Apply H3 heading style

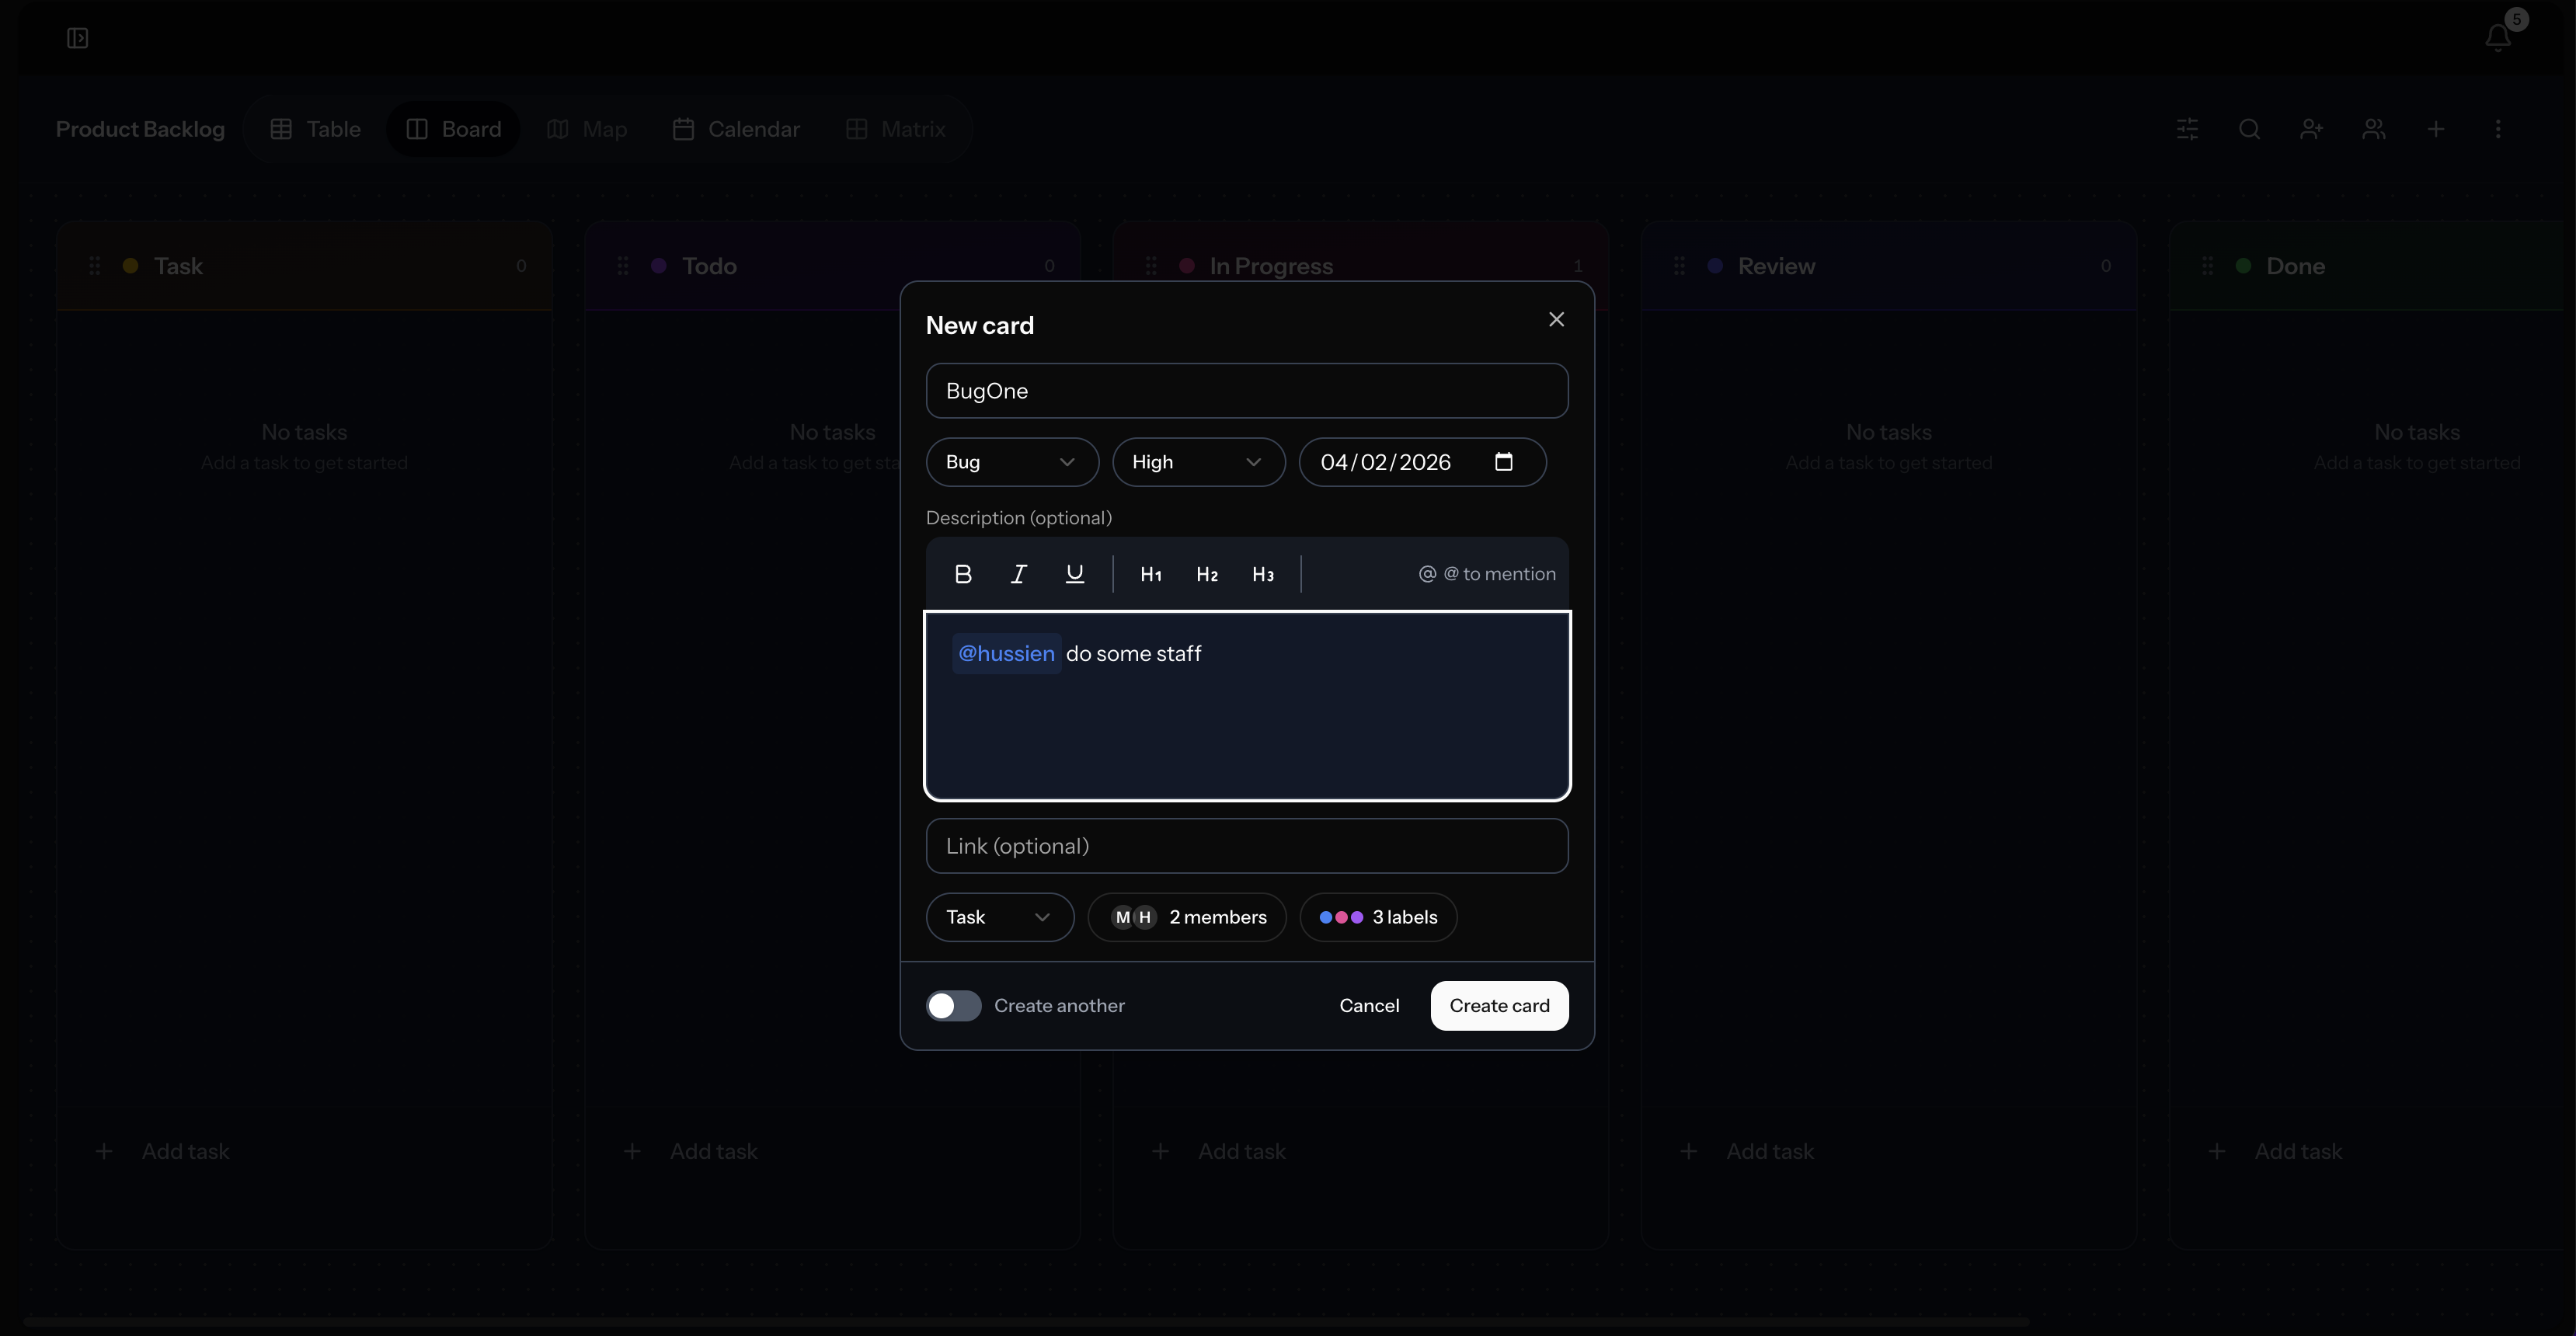click(x=1262, y=574)
